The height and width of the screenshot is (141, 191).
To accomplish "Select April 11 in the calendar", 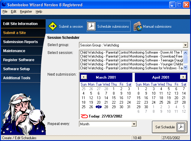I will pos(161,93).
